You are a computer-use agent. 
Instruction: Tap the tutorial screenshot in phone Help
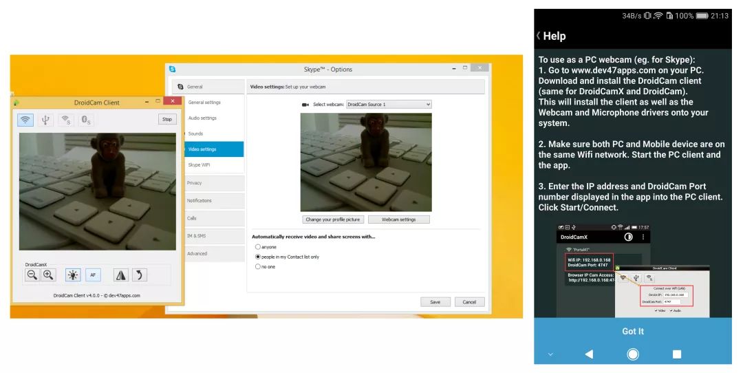pyautogui.click(x=633, y=270)
